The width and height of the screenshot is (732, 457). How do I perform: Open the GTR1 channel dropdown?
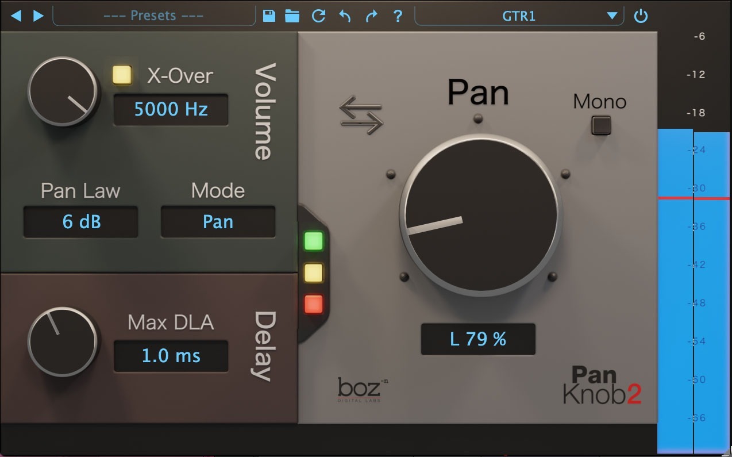pyautogui.click(x=519, y=16)
